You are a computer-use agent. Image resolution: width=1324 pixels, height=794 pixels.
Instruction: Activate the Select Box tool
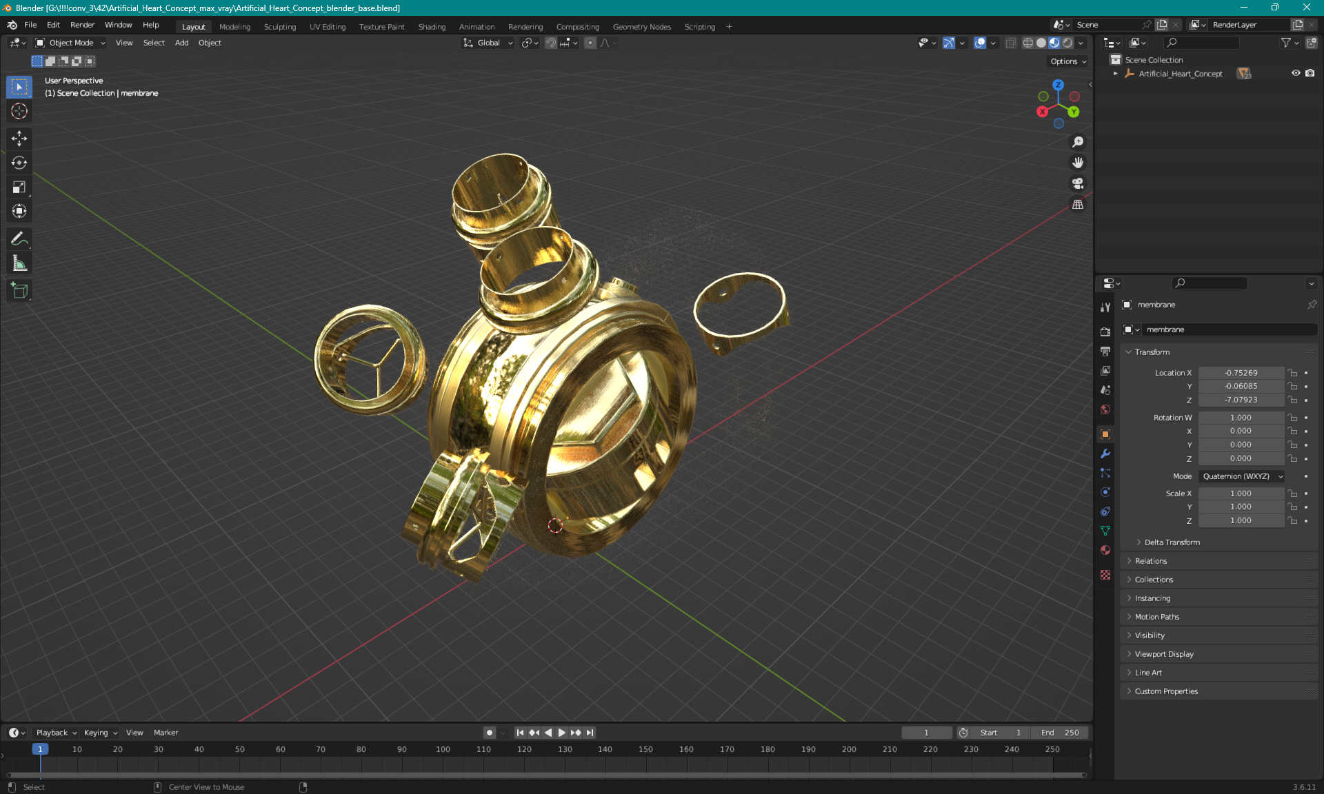coord(19,87)
